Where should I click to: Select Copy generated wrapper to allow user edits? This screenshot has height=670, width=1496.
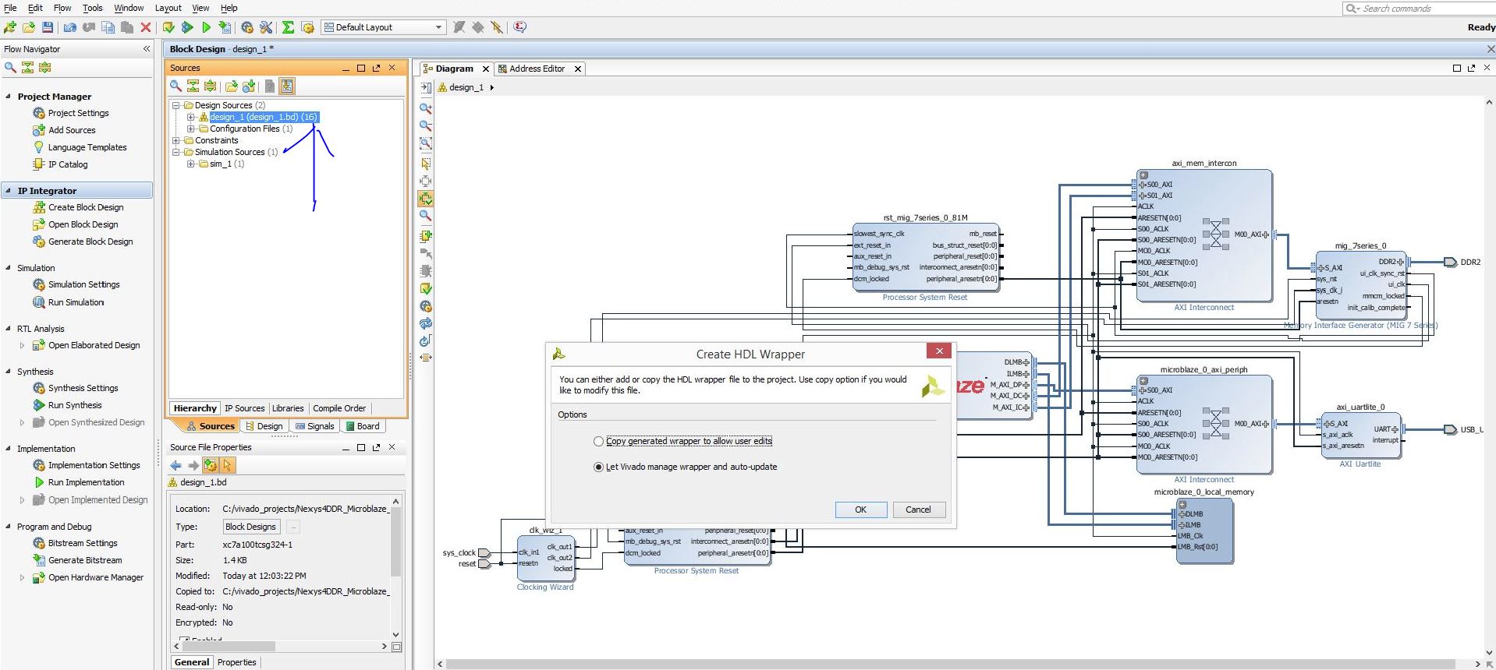[x=599, y=441]
